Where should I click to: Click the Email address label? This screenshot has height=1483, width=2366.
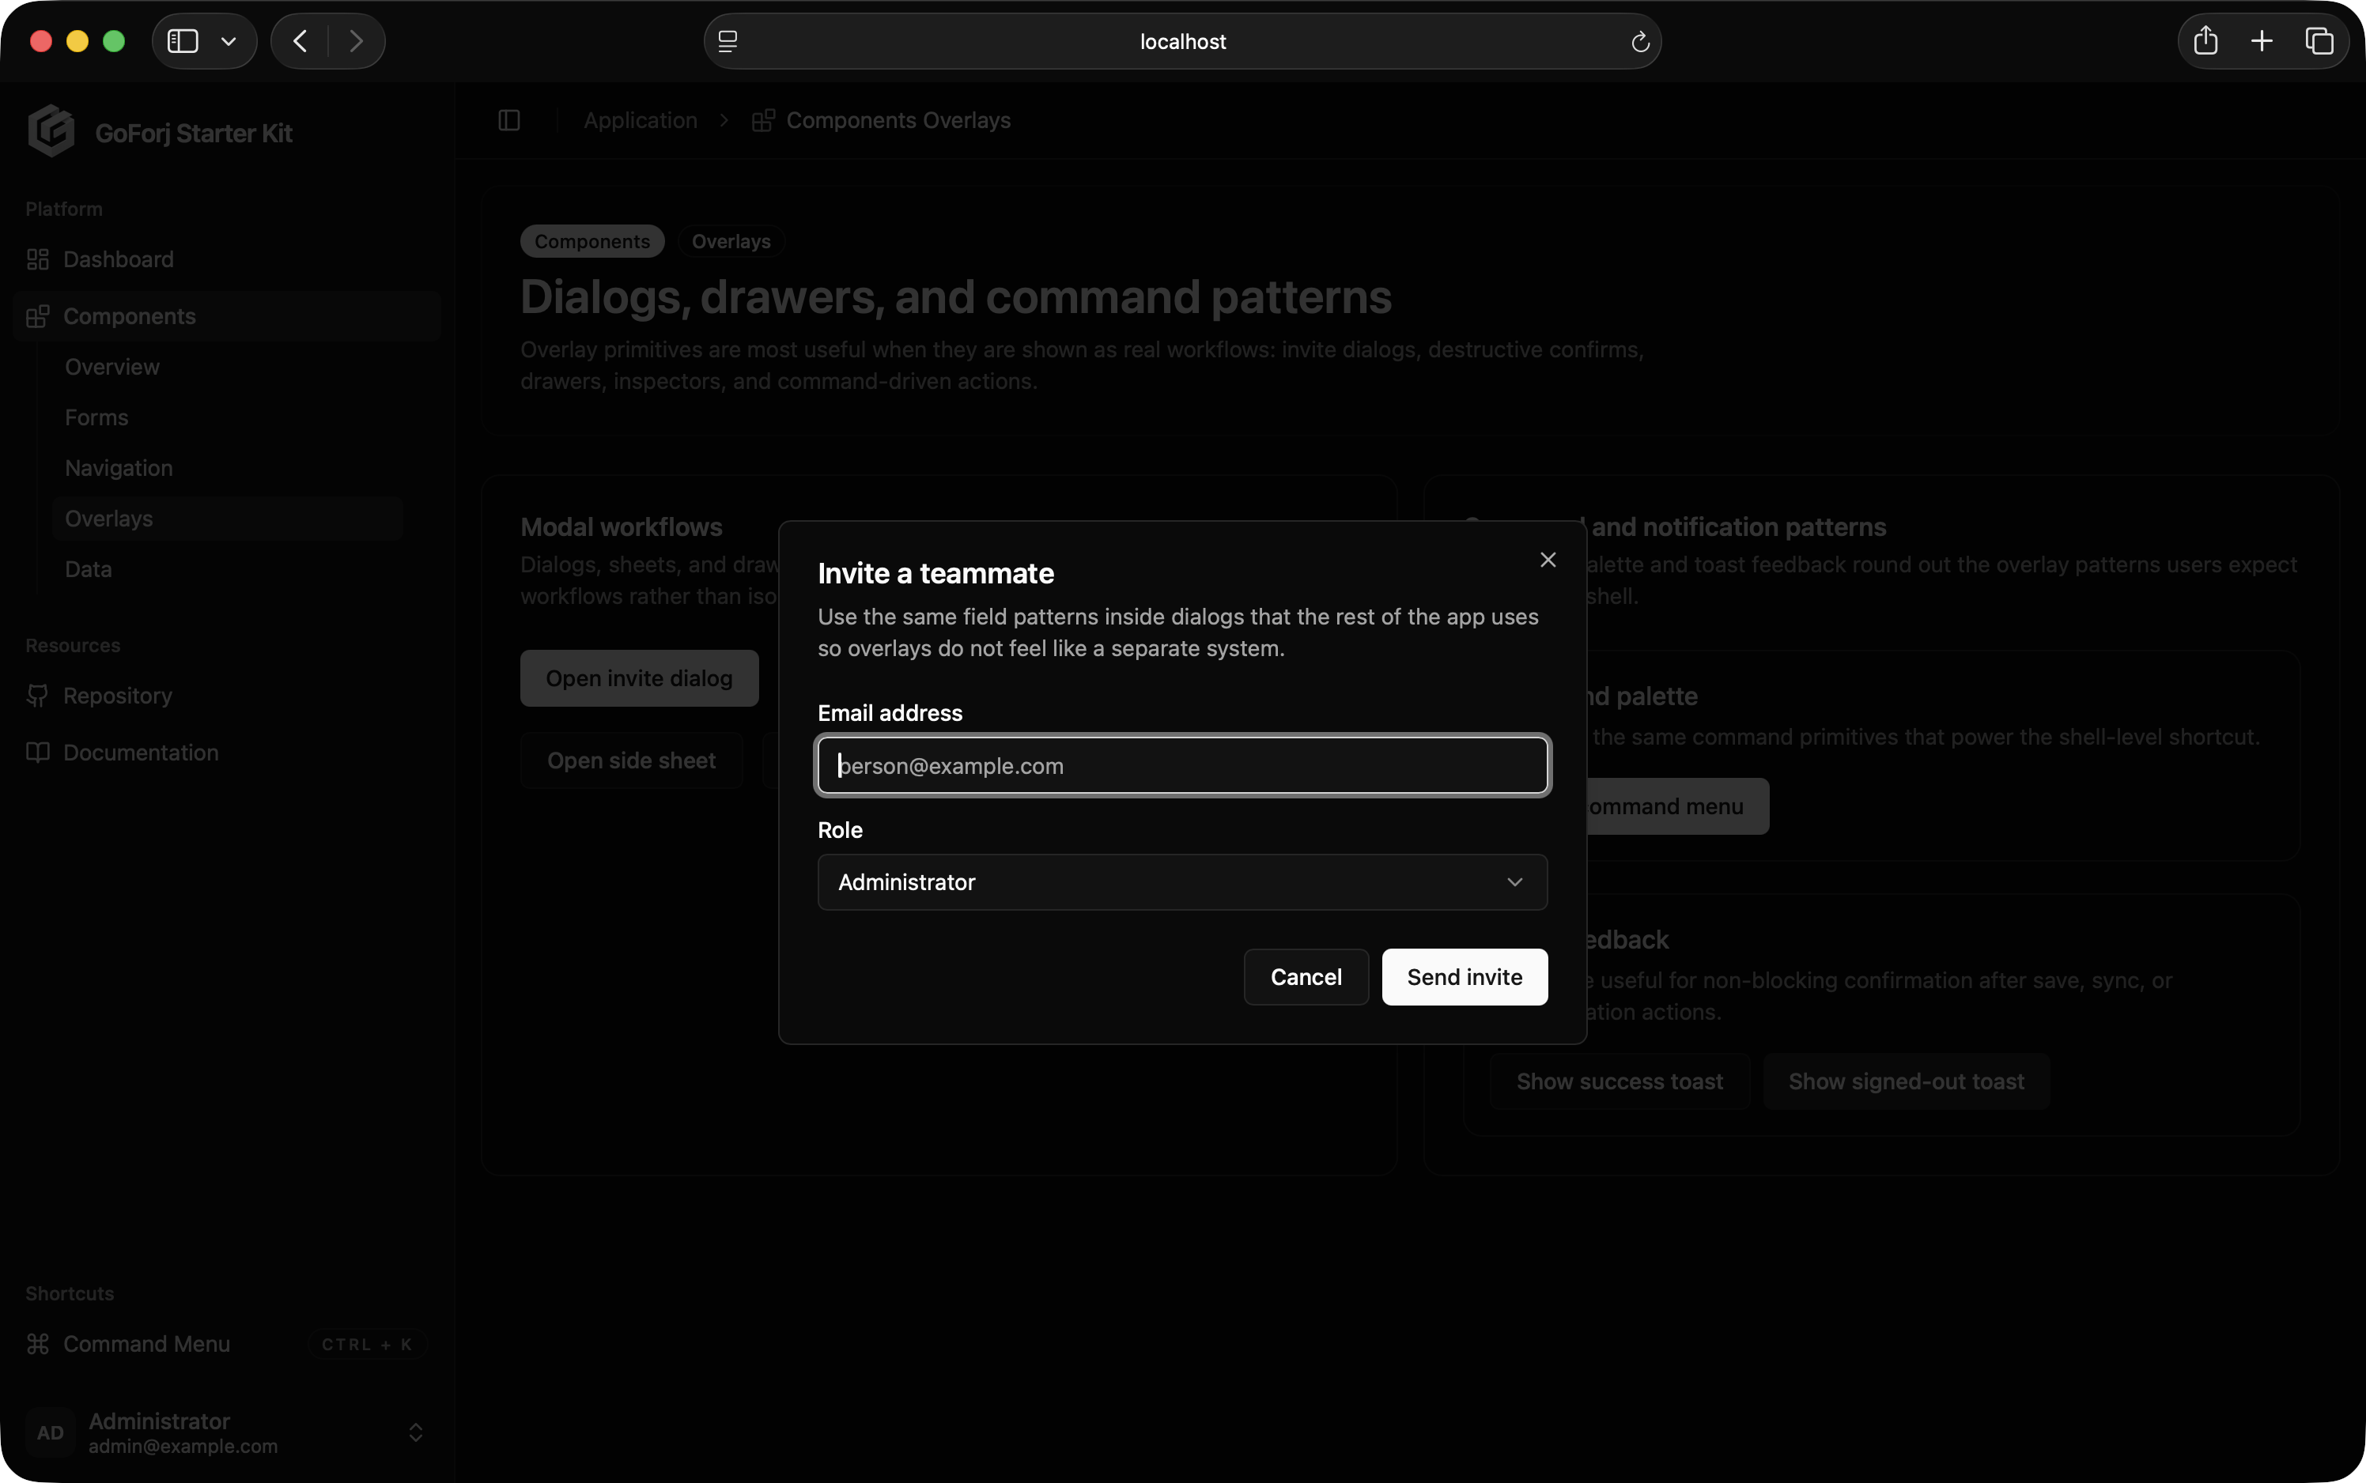pos(890,713)
